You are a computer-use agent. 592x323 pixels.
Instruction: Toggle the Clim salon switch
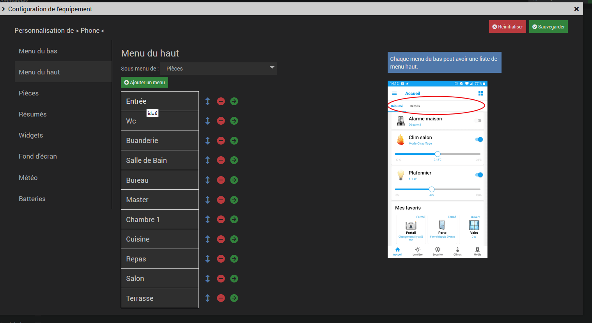click(479, 139)
